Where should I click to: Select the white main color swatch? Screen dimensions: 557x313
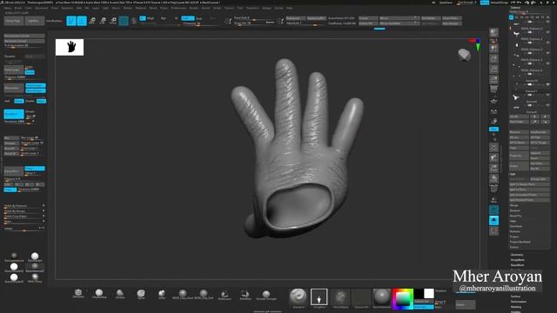tap(429, 294)
